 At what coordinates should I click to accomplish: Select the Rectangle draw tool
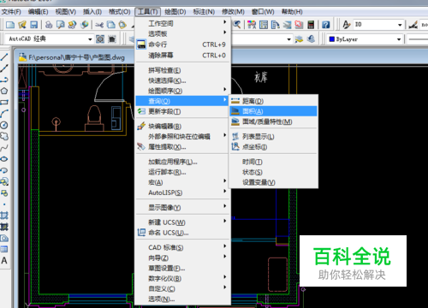click(x=4, y=103)
